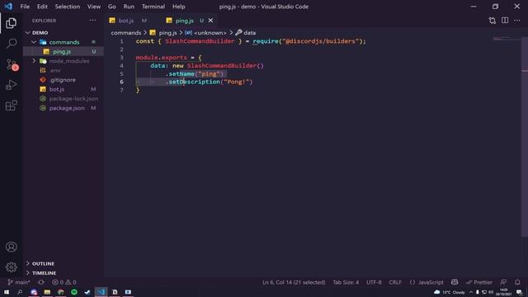The height and width of the screenshot is (297, 528).
Task: Expand the OUTLINE section
Action: pyautogui.click(x=43, y=263)
